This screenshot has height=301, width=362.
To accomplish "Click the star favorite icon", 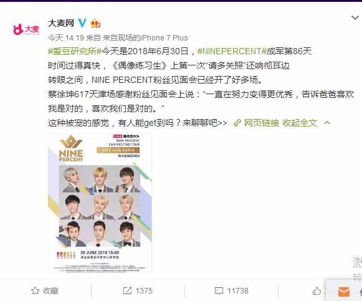I will pos(35,290).
